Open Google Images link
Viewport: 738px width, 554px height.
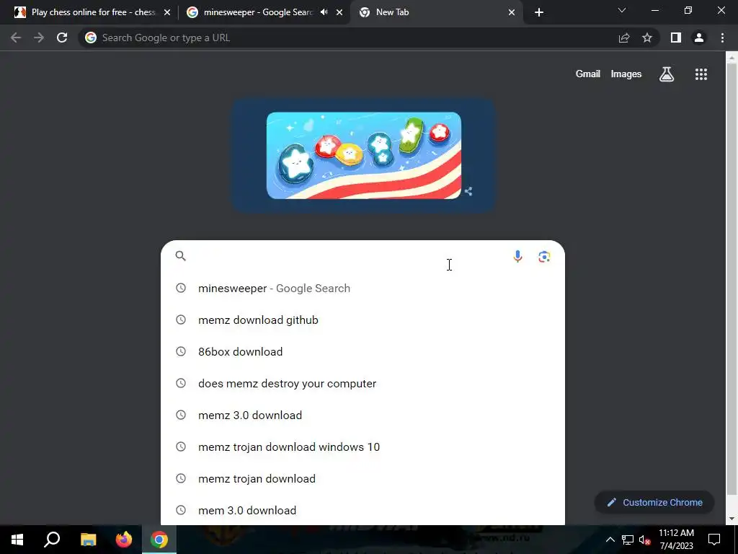[x=626, y=74]
